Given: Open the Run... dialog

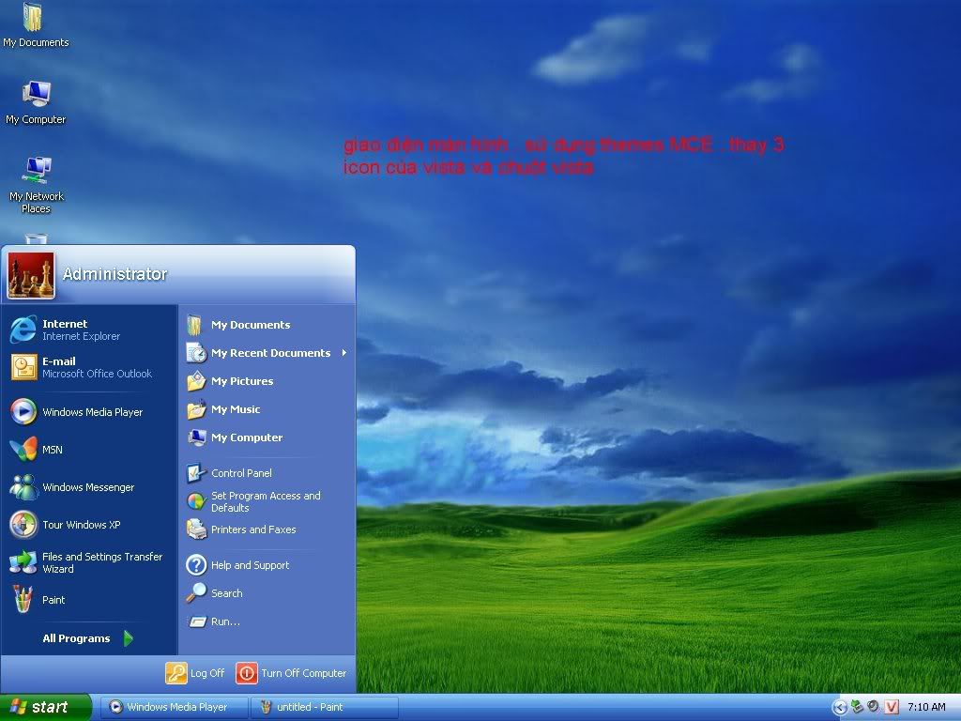Looking at the screenshot, I should pyautogui.click(x=267, y=621).
